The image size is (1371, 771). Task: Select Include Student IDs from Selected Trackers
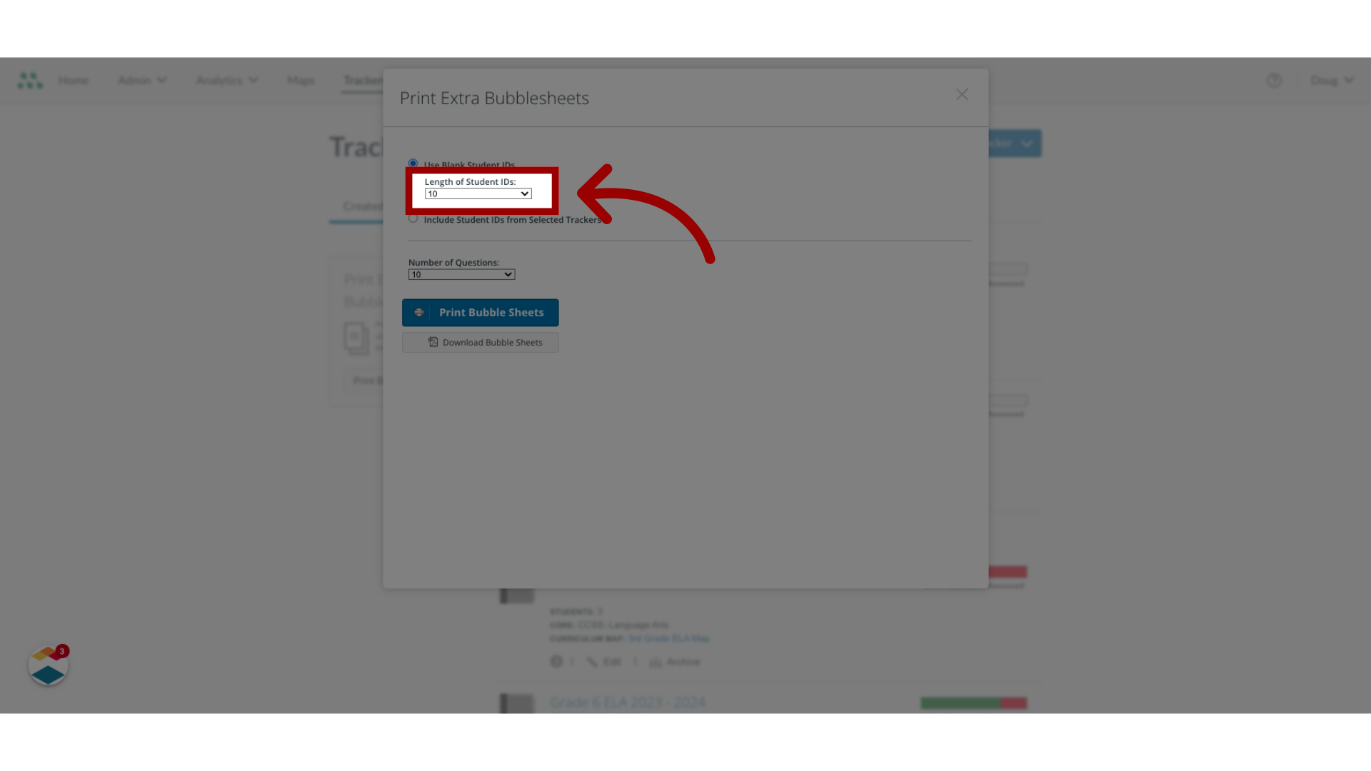click(x=413, y=218)
